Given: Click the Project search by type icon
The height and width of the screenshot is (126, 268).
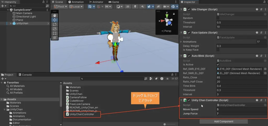Looking at the screenshot, I should (x=151, y=79).
